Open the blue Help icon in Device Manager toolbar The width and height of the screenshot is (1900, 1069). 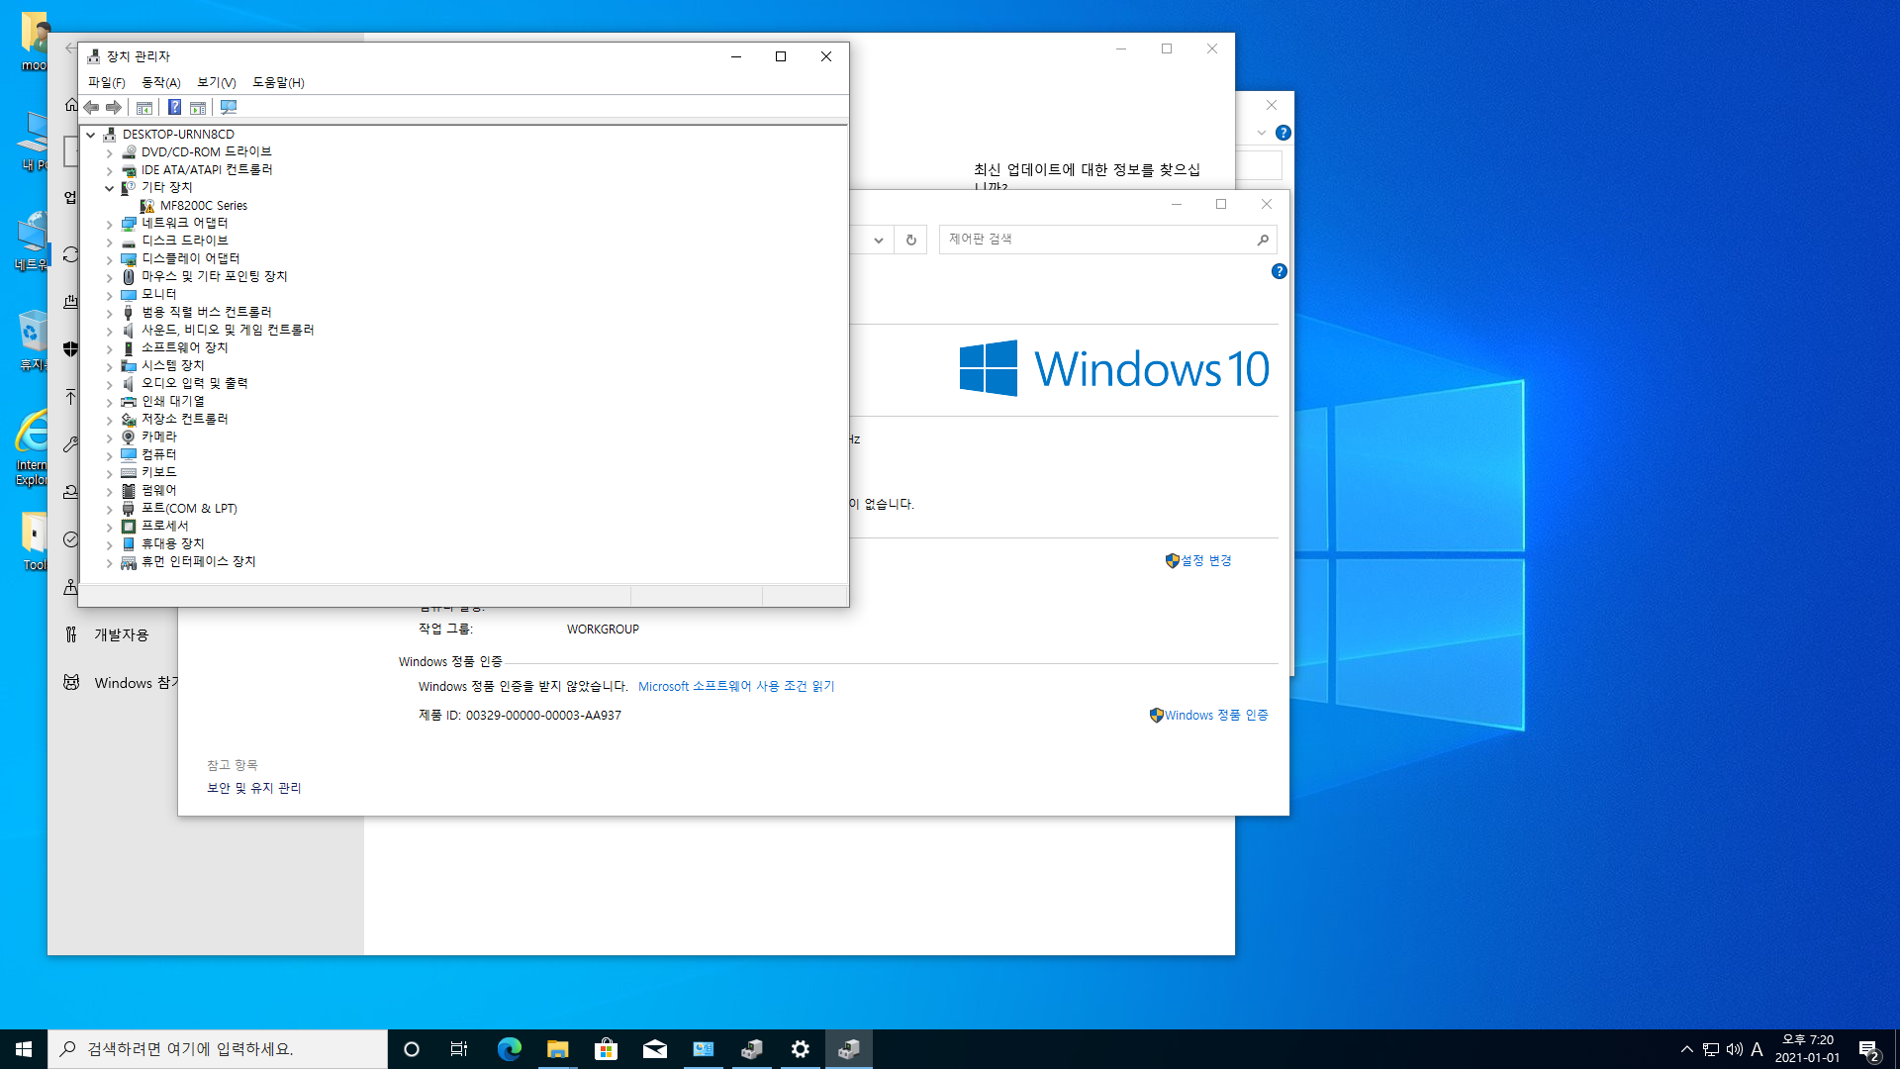pyautogui.click(x=174, y=107)
